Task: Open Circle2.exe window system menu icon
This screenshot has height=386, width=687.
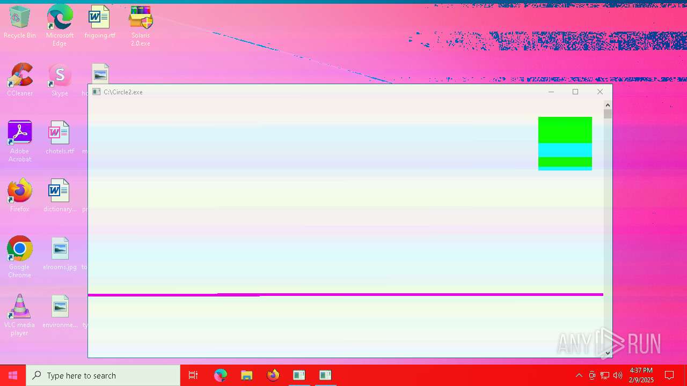Action: point(97,92)
